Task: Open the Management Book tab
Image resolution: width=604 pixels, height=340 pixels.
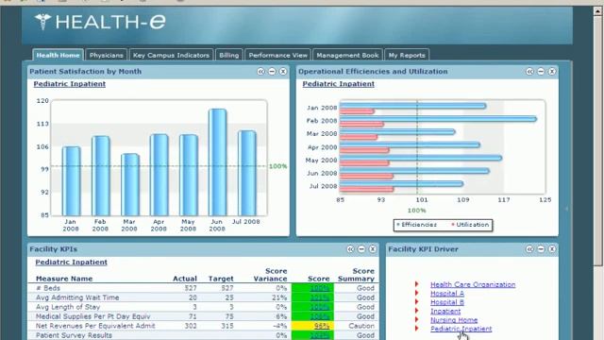Action: (x=347, y=55)
